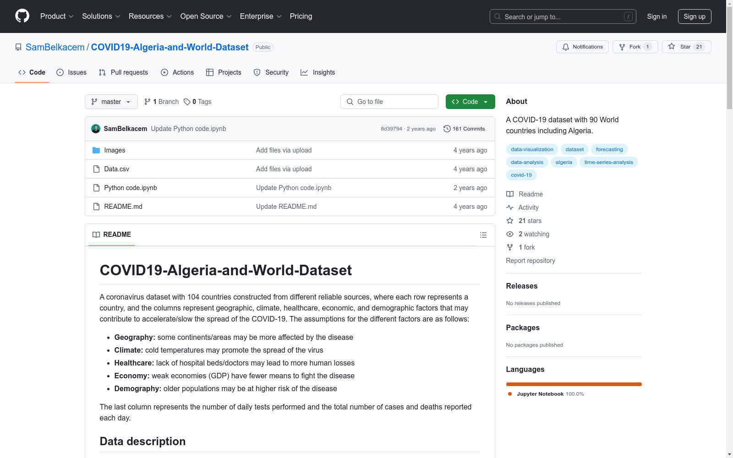Click the Actions play icon

(x=164, y=72)
